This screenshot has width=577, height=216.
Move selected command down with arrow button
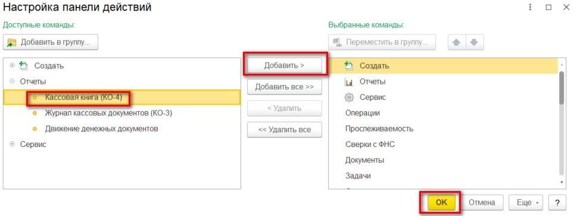tap(475, 42)
